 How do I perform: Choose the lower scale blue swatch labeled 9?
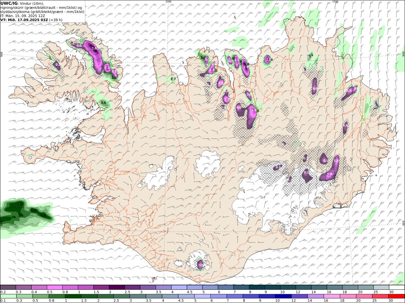(267, 296)
